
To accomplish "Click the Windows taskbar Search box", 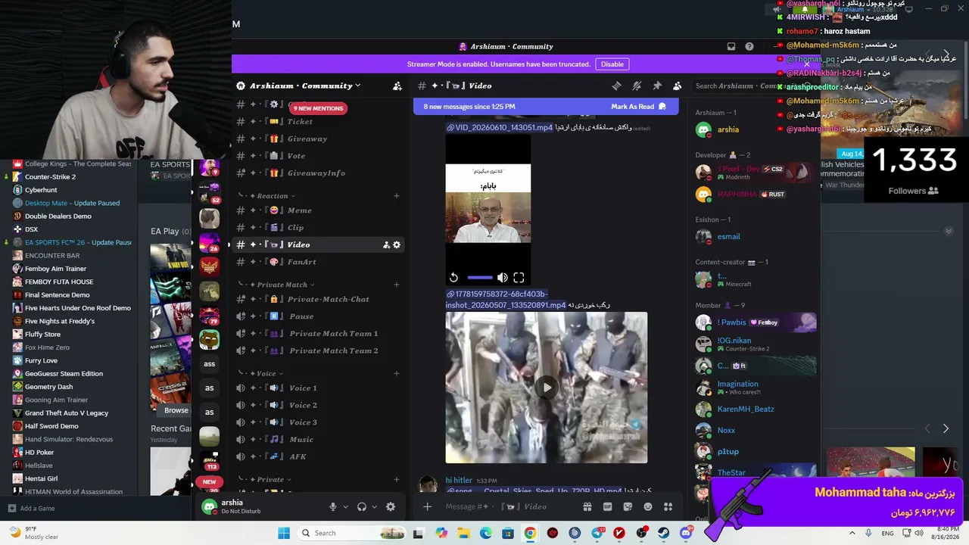I will 353,533.
